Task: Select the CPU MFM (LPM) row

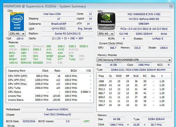Action: click(50, 76)
